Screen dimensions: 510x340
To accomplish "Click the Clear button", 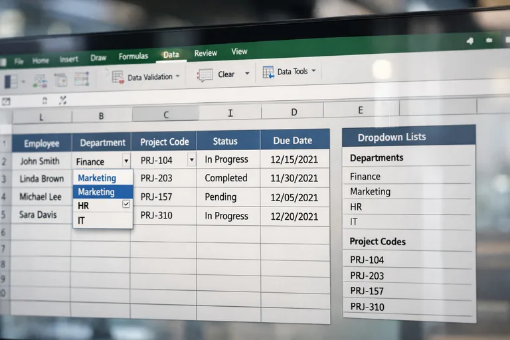I will 226,74.
